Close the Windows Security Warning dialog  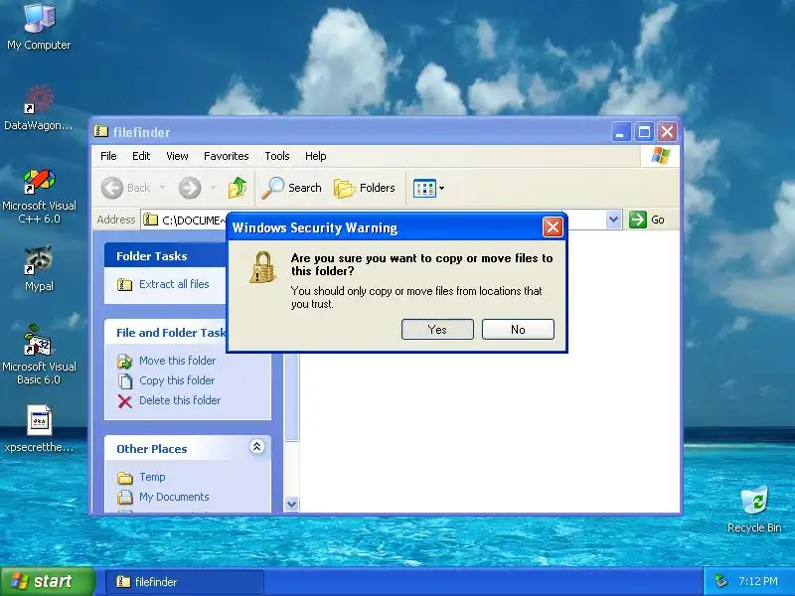click(553, 227)
